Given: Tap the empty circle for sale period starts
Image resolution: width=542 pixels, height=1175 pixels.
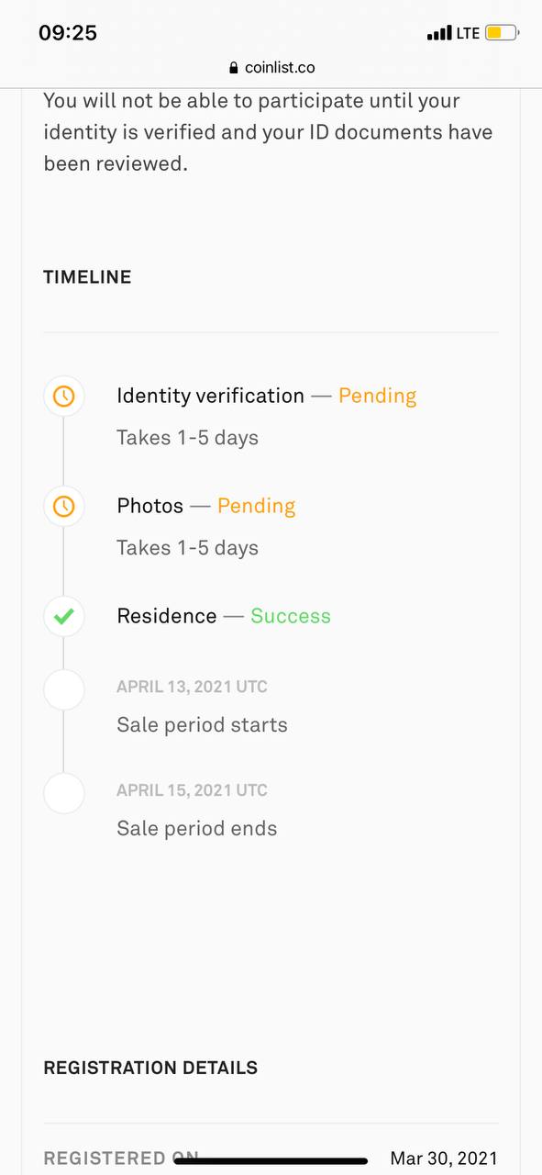Looking at the screenshot, I should click(63, 689).
